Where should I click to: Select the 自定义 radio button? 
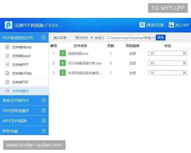pos(92,38)
